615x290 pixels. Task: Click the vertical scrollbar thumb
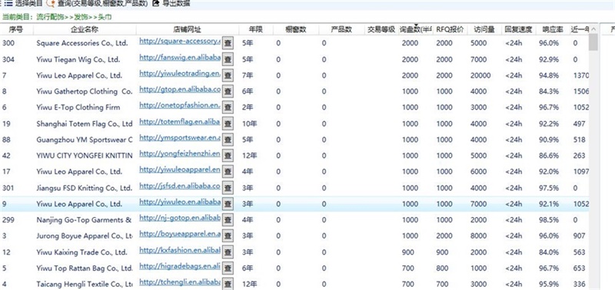593,42
